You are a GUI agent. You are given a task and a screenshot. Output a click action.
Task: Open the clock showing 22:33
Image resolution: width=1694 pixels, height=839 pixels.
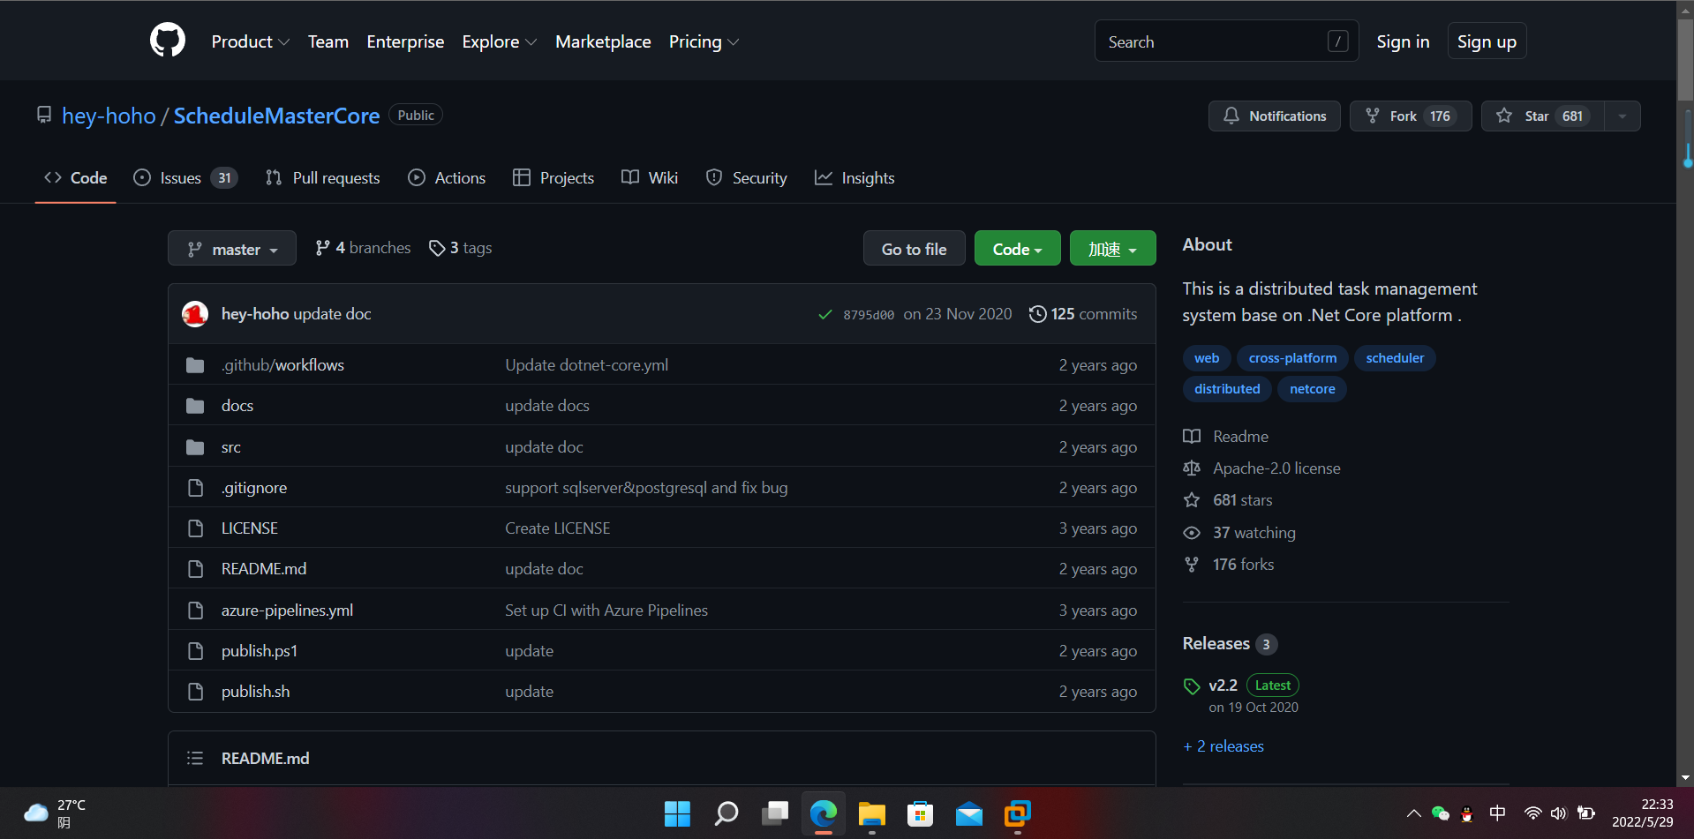[x=1643, y=813]
